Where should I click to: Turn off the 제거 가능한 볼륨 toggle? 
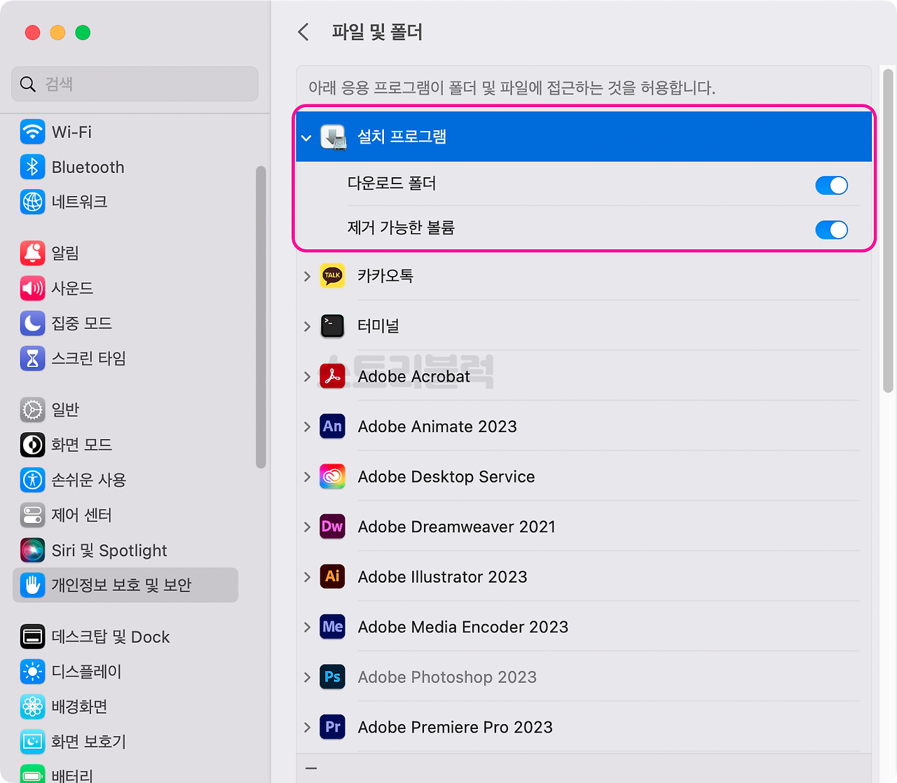pos(831,230)
